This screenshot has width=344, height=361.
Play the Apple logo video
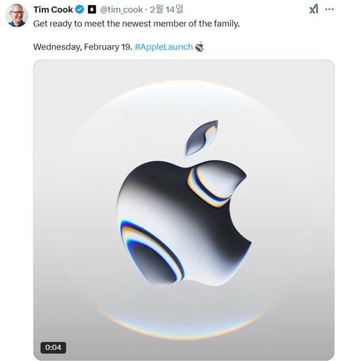184,210
